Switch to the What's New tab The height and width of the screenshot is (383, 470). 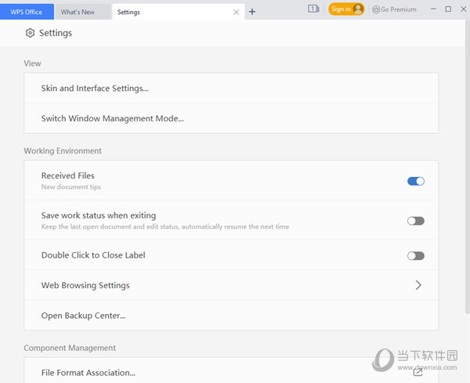point(78,13)
